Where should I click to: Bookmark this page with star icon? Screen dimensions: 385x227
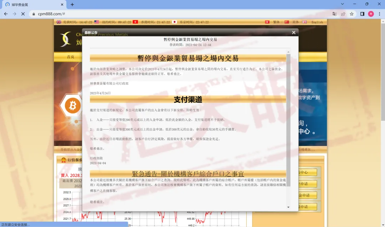[x=351, y=14]
